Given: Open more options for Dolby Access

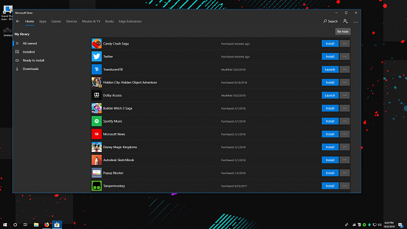Looking at the screenshot, I should click(345, 96).
